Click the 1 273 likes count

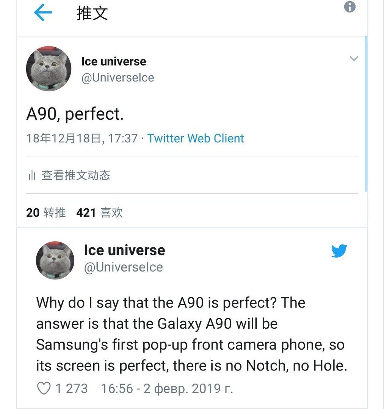pyautogui.click(x=71, y=388)
